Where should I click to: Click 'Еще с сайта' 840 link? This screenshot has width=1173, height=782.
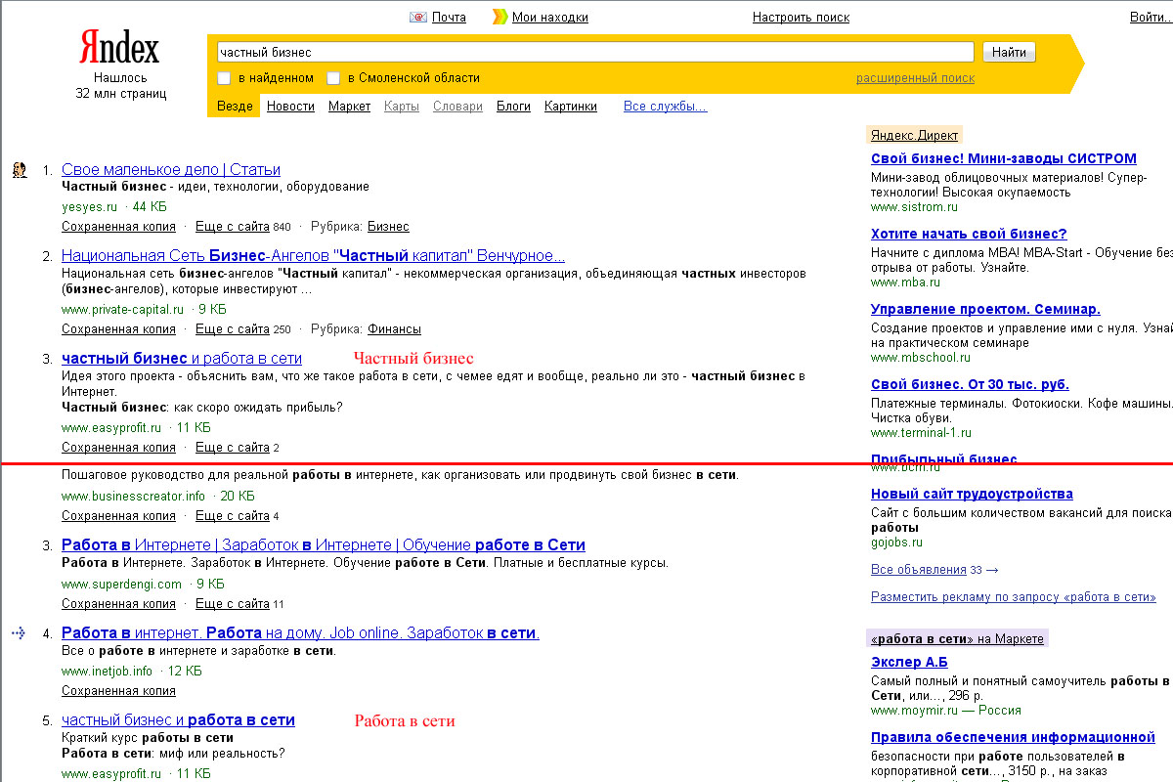click(x=233, y=226)
